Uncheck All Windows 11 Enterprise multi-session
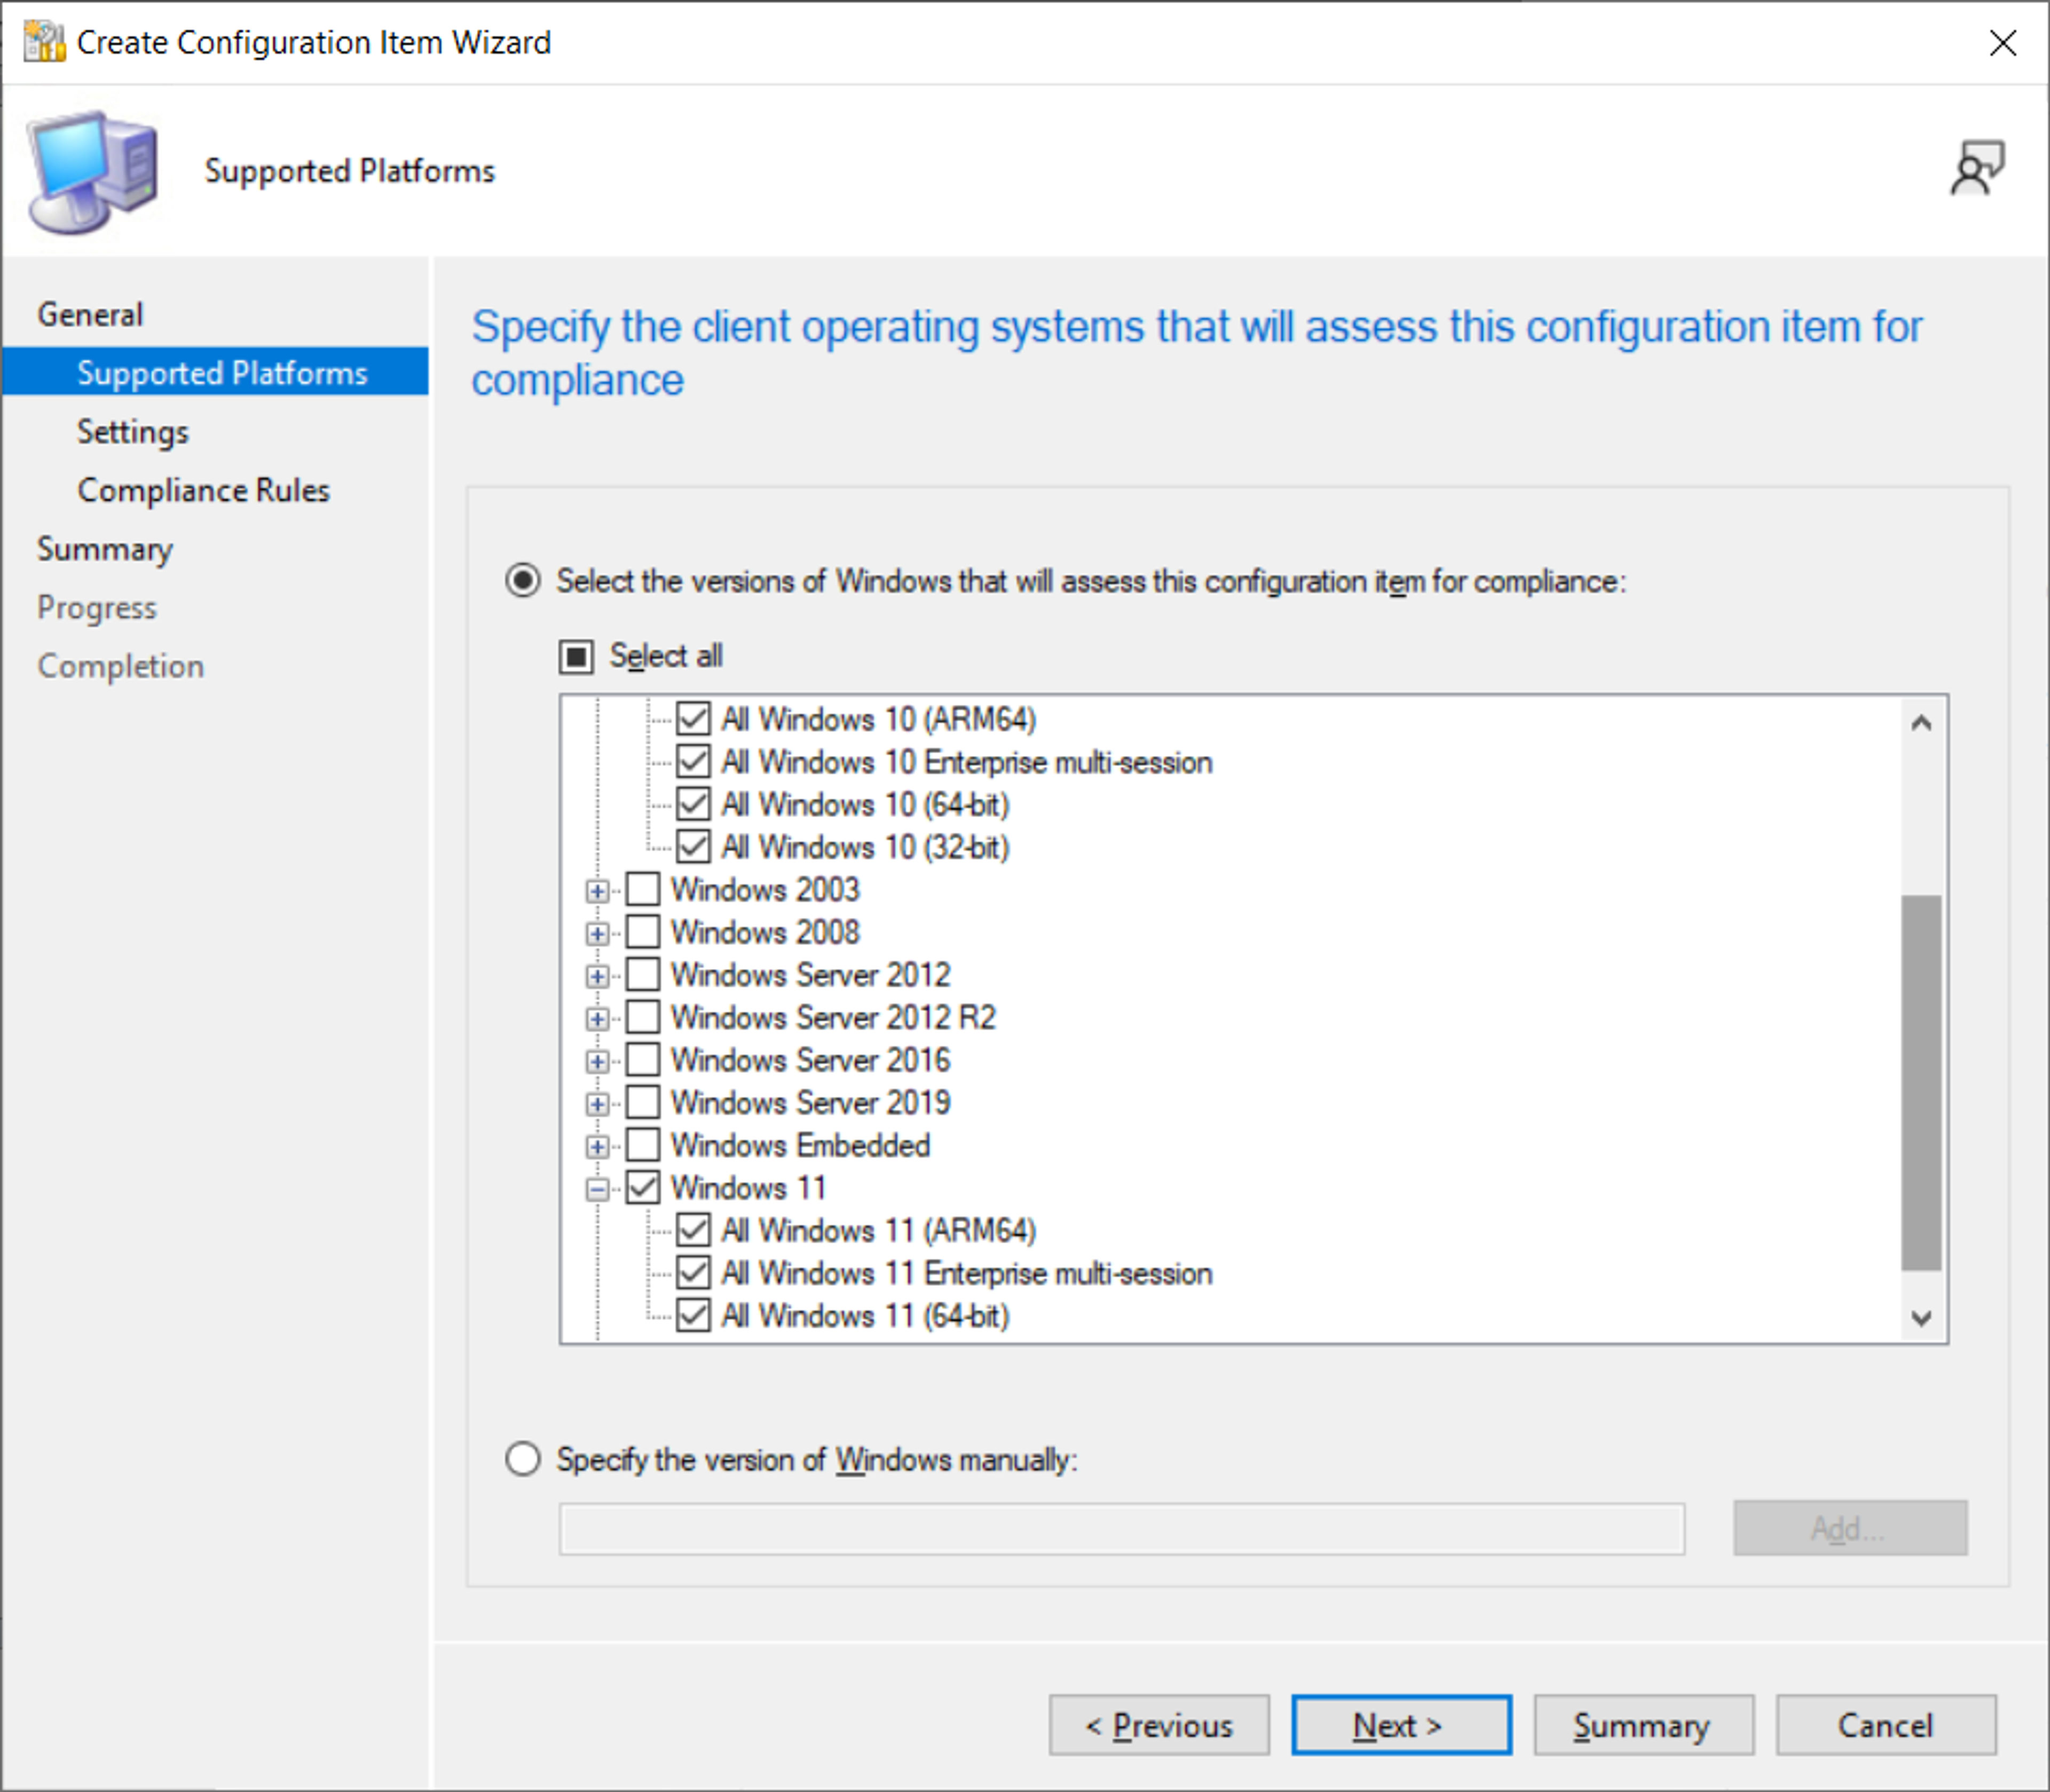Viewport: 2050px width, 1792px height. (693, 1272)
